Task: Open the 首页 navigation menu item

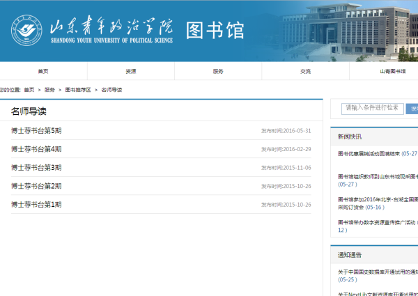Action: 43,72
